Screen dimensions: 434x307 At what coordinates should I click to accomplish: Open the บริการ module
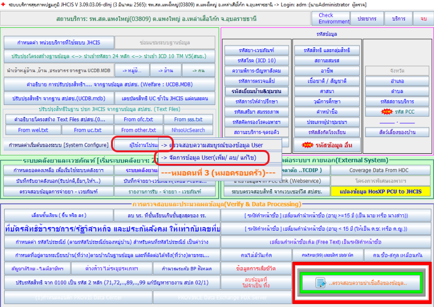tap(398, 19)
